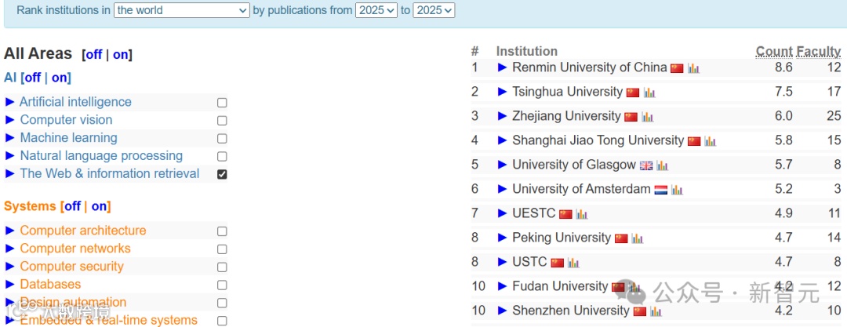Open chart icon next to Peking University
The width and height of the screenshot is (847, 327).
[x=637, y=239]
